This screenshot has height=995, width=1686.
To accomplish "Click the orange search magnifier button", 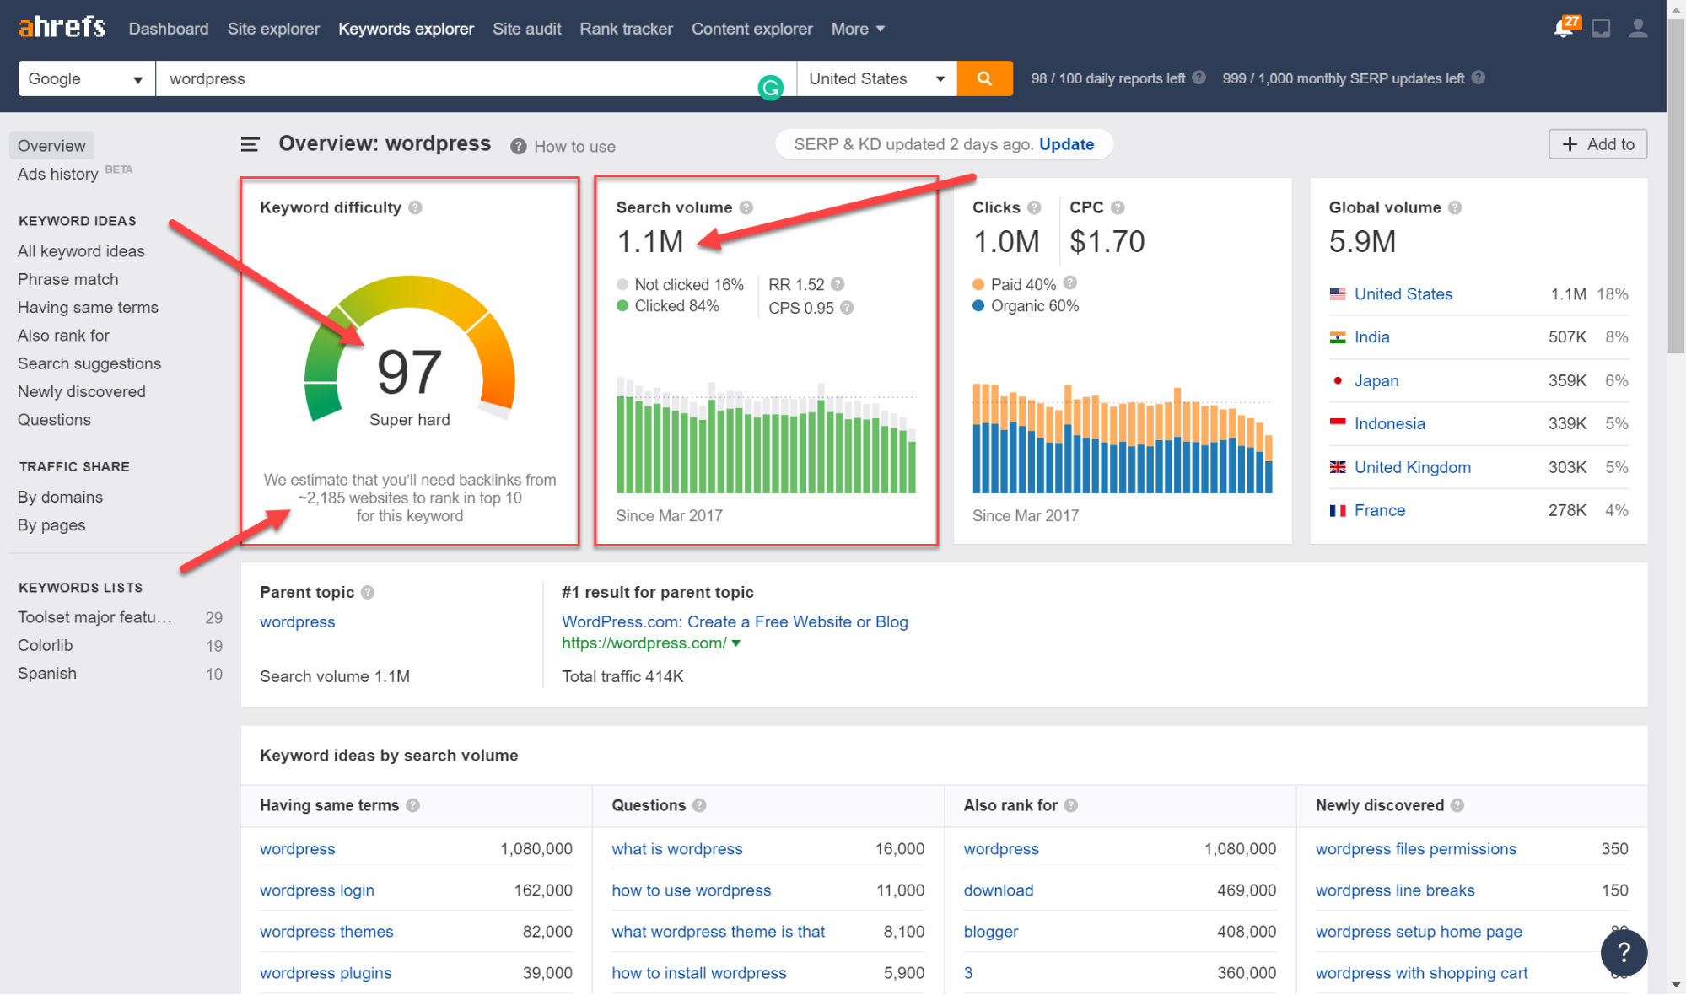I will pyautogui.click(x=984, y=78).
